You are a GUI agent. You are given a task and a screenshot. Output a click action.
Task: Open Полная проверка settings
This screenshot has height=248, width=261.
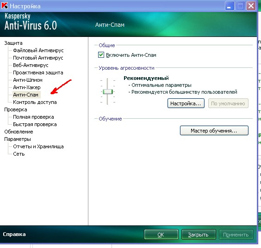(x=33, y=117)
